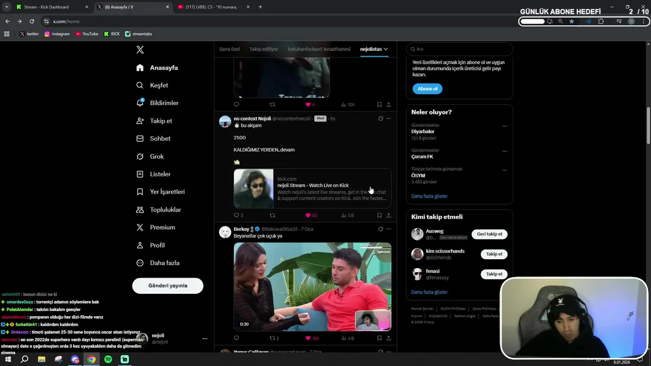Open no context Nejoli profile avatar
This screenshot has height=366, width=651.
click(x=225, y=121)
